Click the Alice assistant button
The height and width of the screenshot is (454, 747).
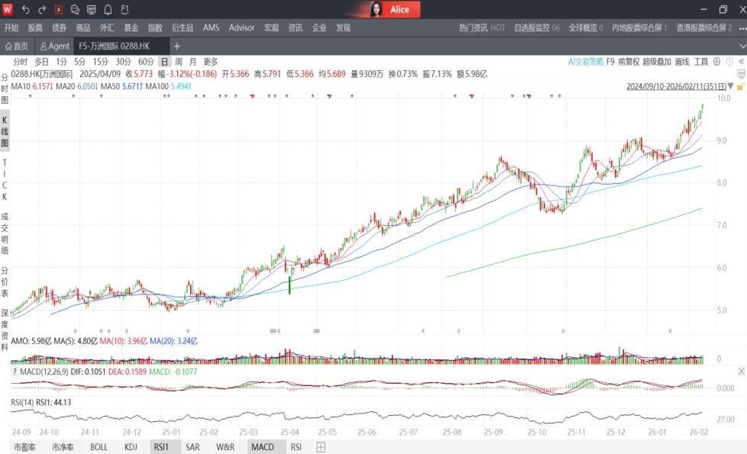[391, 10]
